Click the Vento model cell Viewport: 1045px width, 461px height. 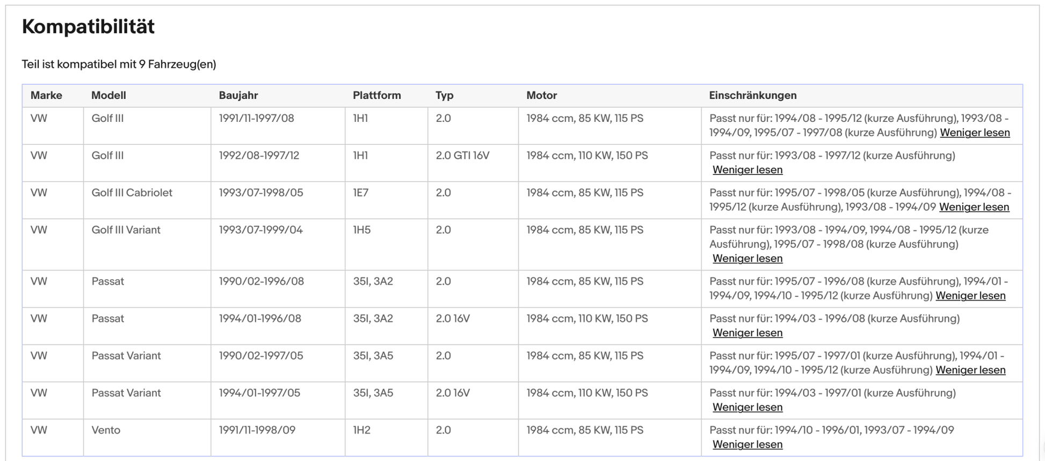tap(106, 430)
